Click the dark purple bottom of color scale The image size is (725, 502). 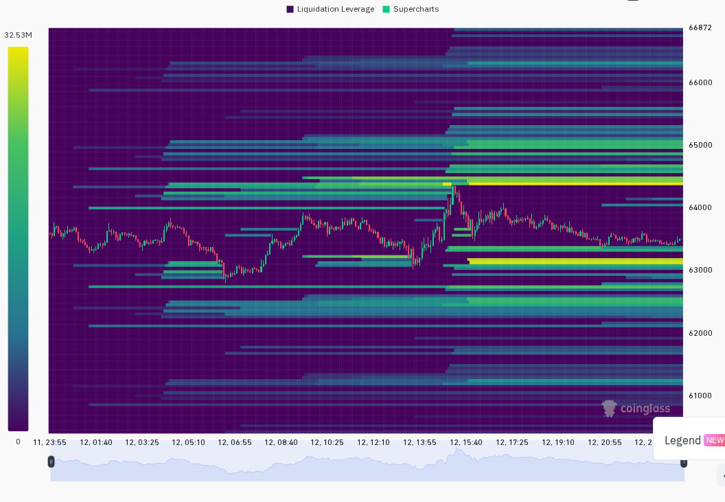pyautogui.click(x=18, y=424)
